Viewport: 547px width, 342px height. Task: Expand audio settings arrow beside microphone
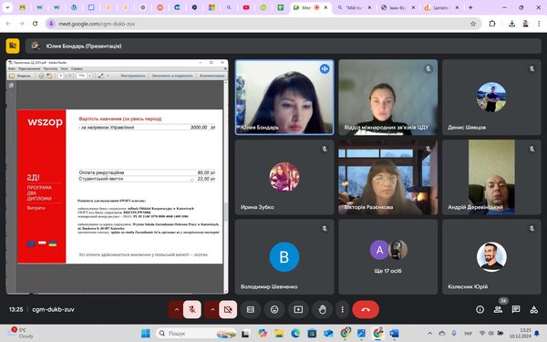(x=177, y=309)
